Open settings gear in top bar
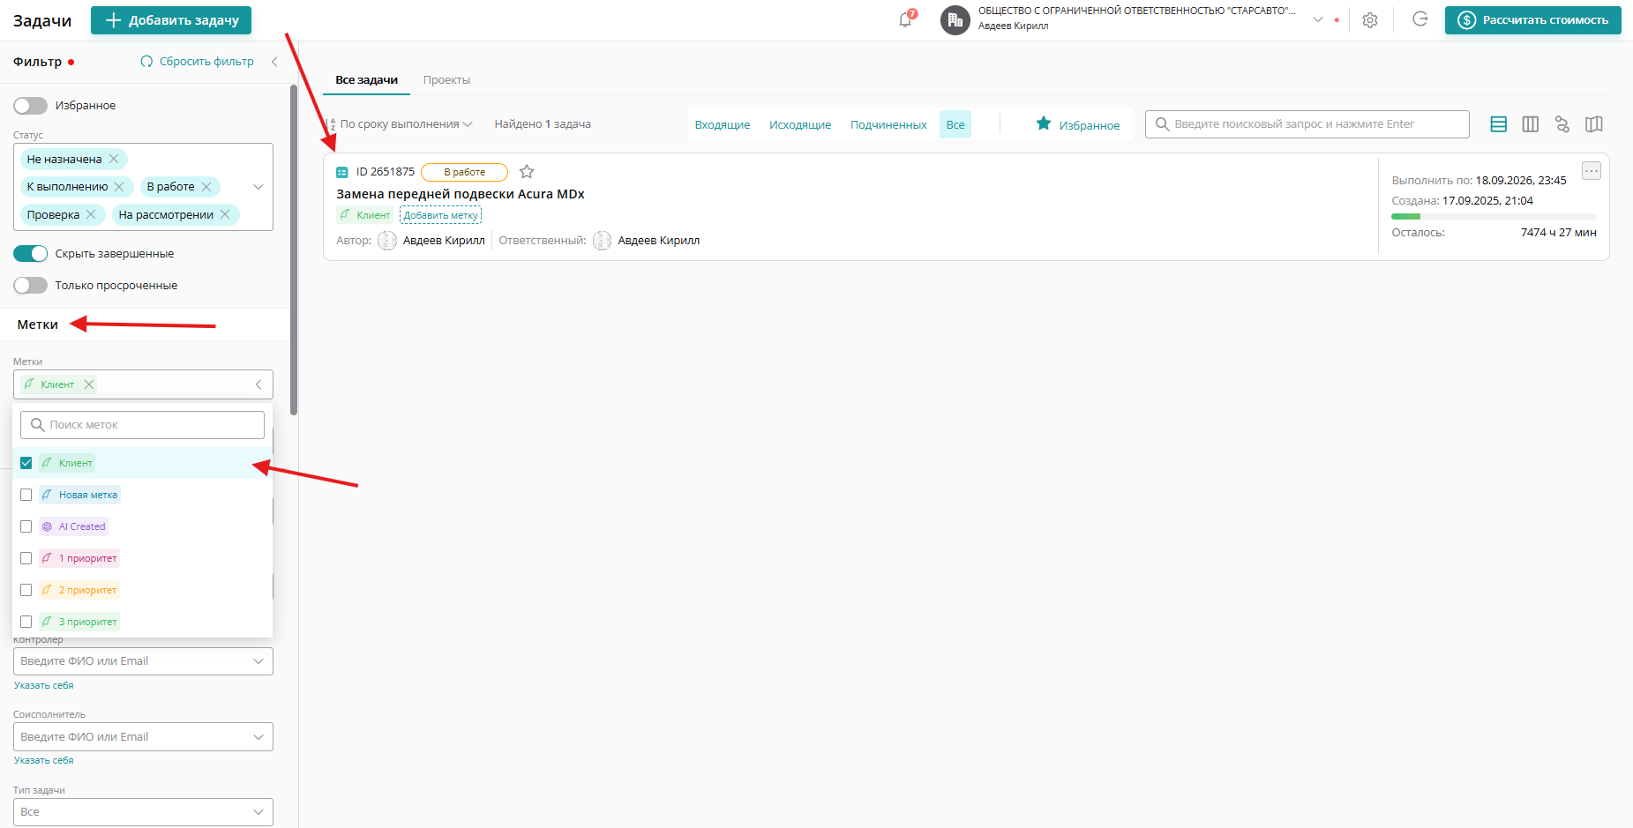The width and height of the screenshot is (1633, 828). [1369, 20]
